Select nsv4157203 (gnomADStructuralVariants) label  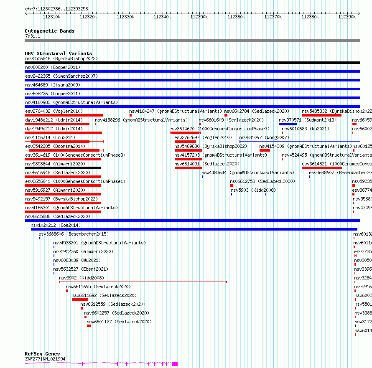point(221,155)
